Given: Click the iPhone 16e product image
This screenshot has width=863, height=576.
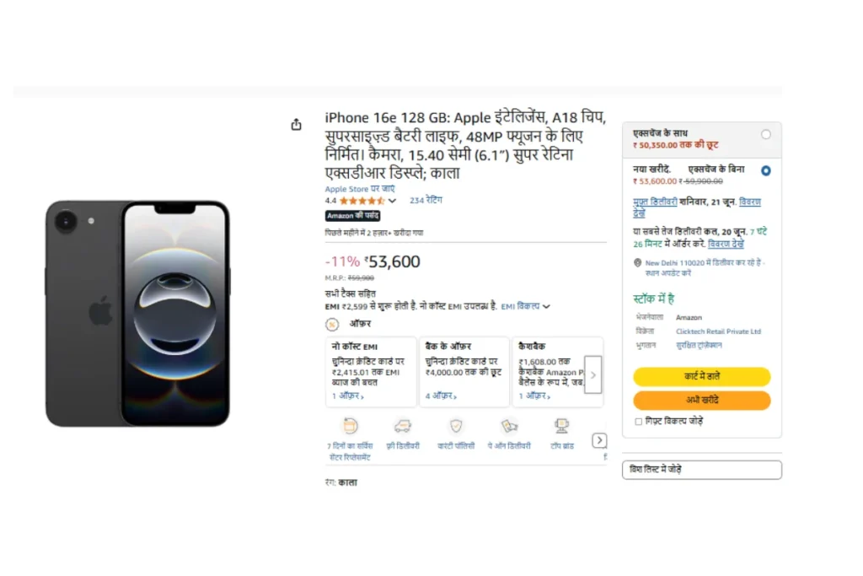Looking at the screenshot, I should (137, 314).
